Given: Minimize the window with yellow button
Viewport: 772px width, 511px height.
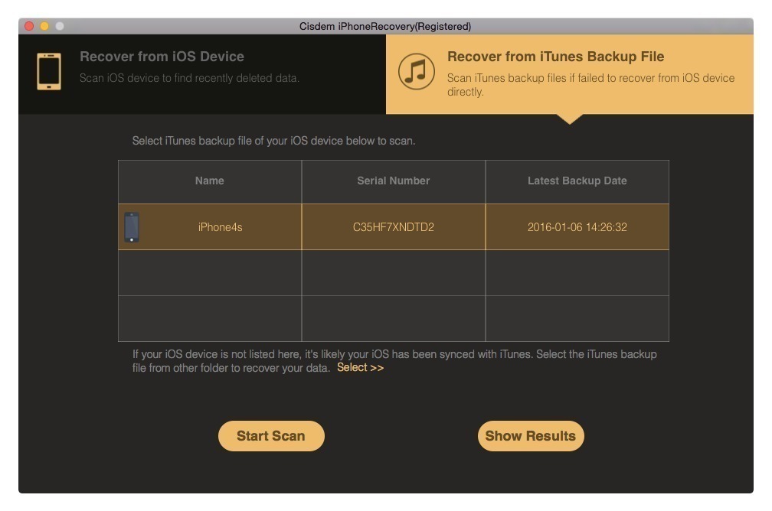Looking at the screenshot, I should click(x=44, y=26).
